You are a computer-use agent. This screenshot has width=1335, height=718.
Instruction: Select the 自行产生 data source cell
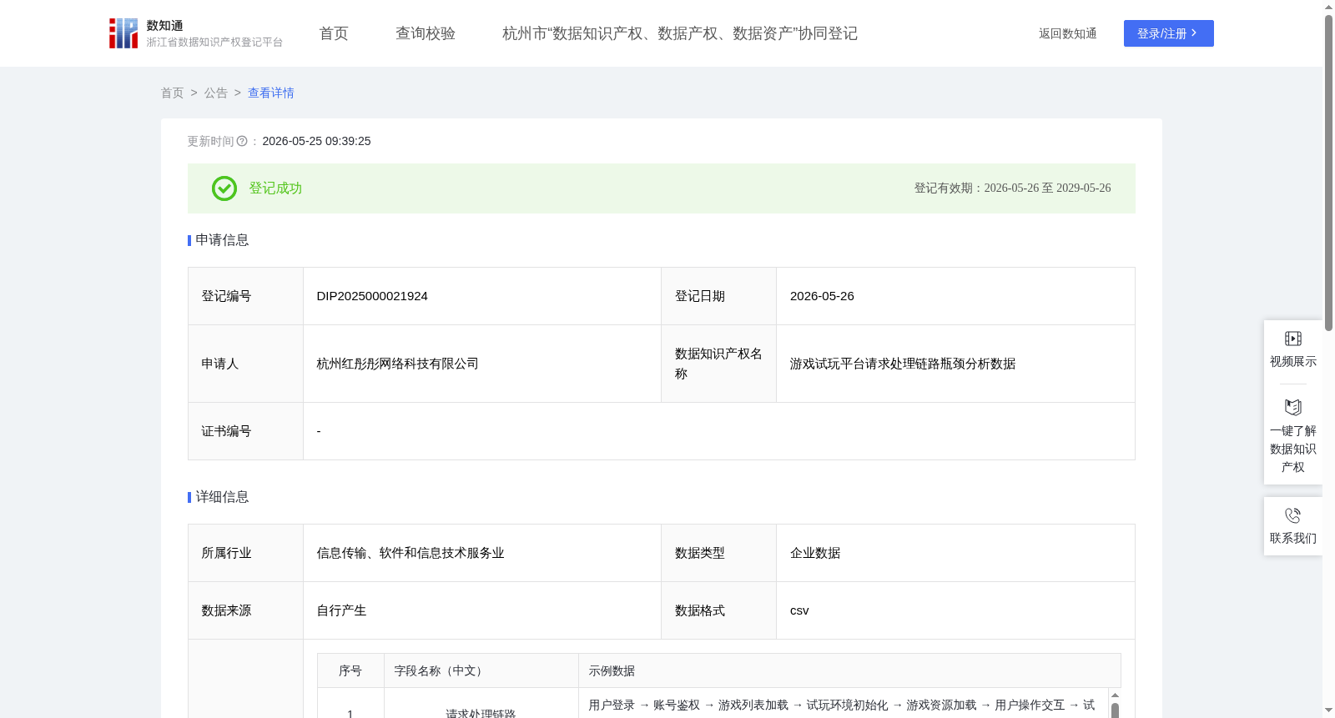(482, 610)
